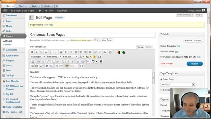Click Add New next to Edit Page
Viewport: 211px width, 119px height.
59,18
